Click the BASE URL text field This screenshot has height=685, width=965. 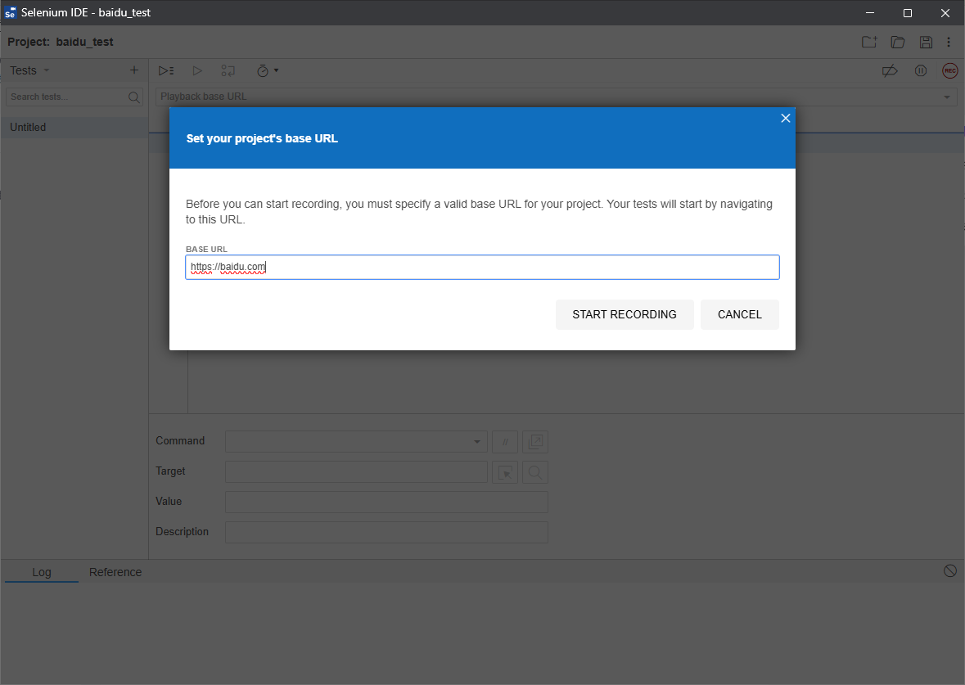[x=483, y=267]
